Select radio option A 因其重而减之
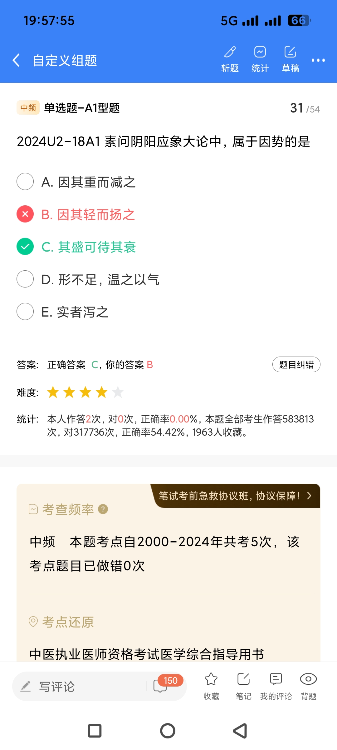 click(x=25, y=182)
